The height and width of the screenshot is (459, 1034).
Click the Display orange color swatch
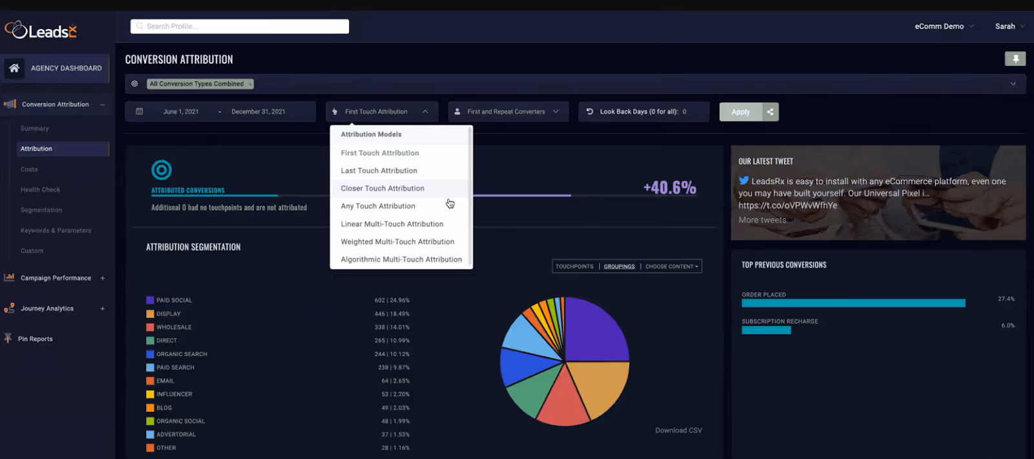point(150,314)
